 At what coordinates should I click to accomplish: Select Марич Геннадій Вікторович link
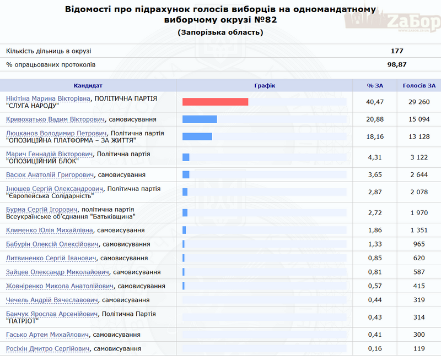tap(49, 154)
